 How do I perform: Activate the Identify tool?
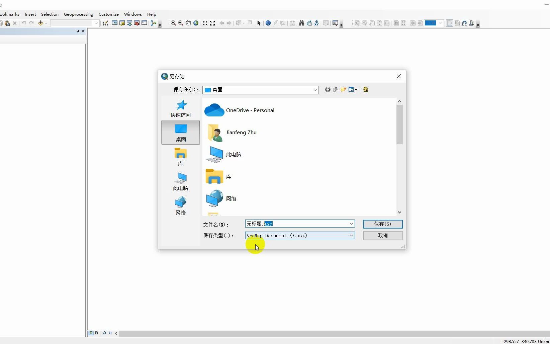268,23
